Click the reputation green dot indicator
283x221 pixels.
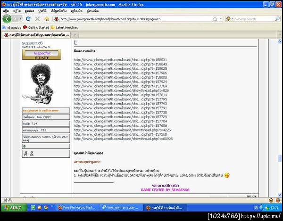[x=25, y=147]
